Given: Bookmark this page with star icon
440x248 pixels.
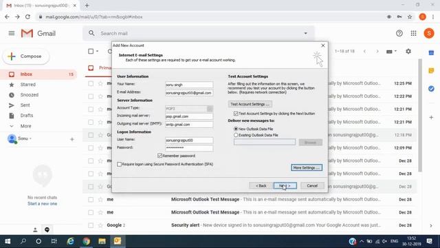Looking at the screenshot, I should coord(410,17).
